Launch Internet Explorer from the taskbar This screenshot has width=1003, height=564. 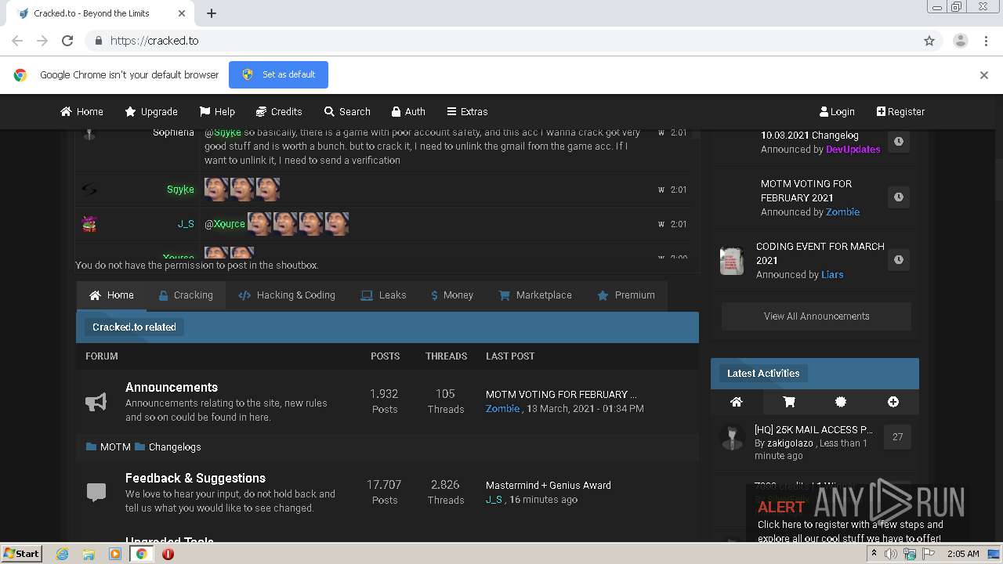click(63, 554)
